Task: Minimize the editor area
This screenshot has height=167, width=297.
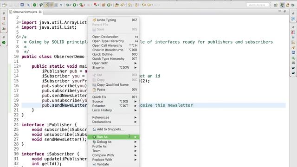Action: 280,11
